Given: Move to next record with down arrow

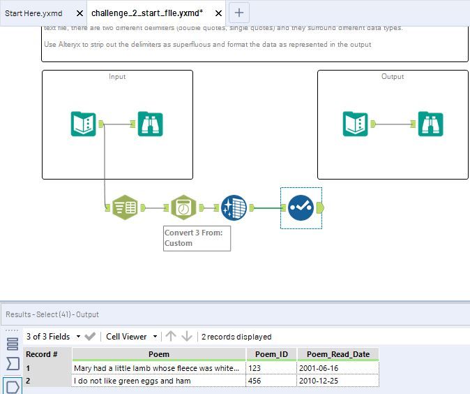Looking at the screenshot, I should 187,336.
